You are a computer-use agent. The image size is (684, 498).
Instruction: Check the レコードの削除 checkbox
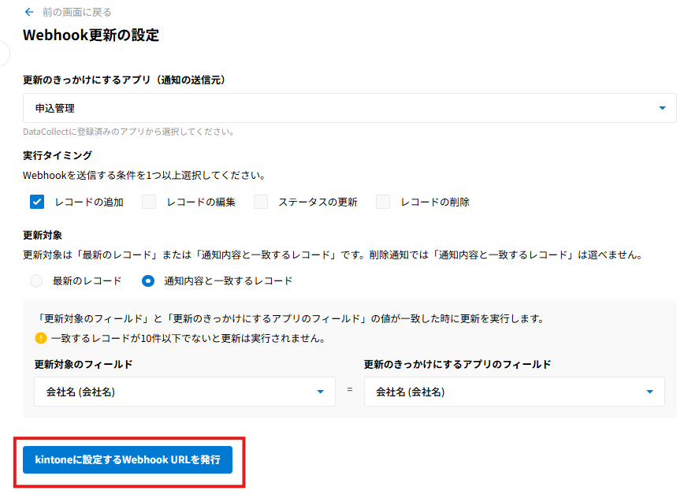click(383, 202)
